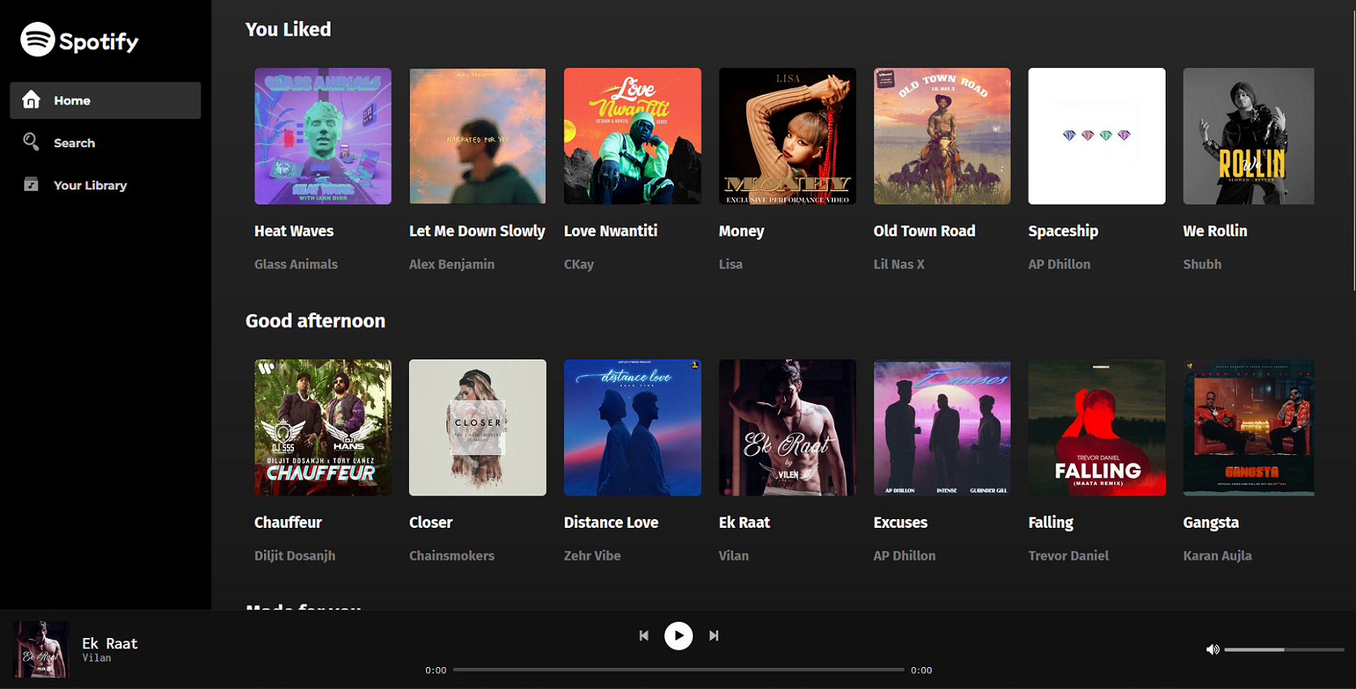
Task: Click Vilan artist in player bar
Action: tap(96, 658)
